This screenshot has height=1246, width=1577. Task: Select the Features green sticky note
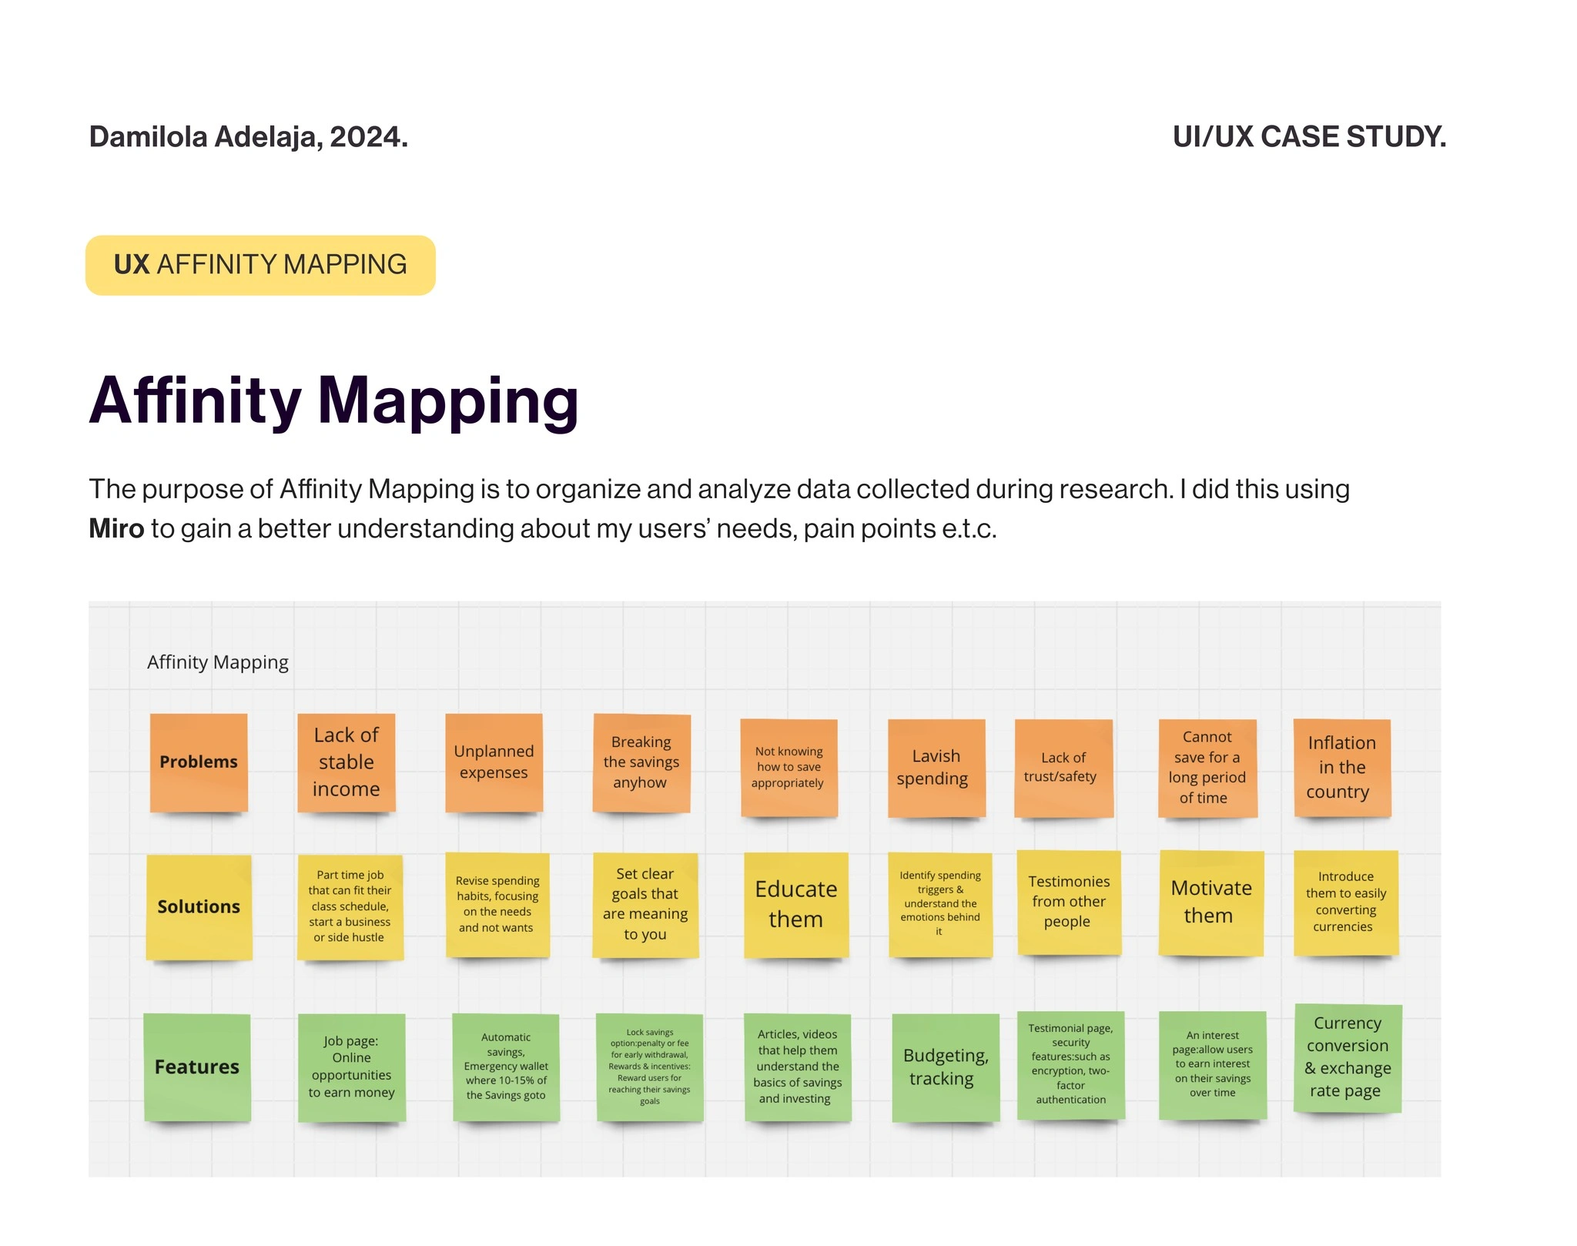tap(197, 1067)
